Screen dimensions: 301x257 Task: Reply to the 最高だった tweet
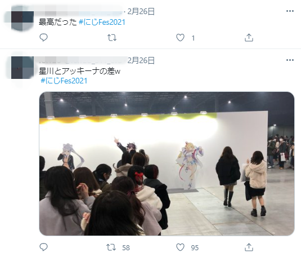point(43,37)
